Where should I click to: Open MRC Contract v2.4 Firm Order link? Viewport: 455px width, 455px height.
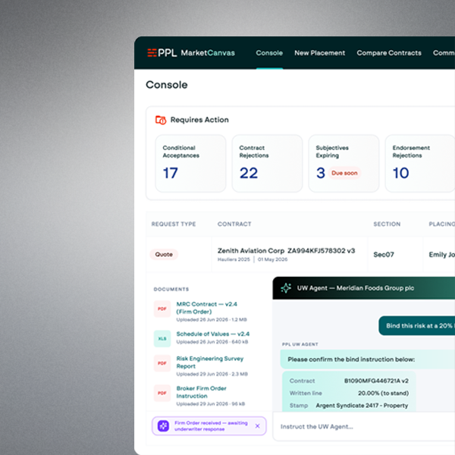click(206, 308)
